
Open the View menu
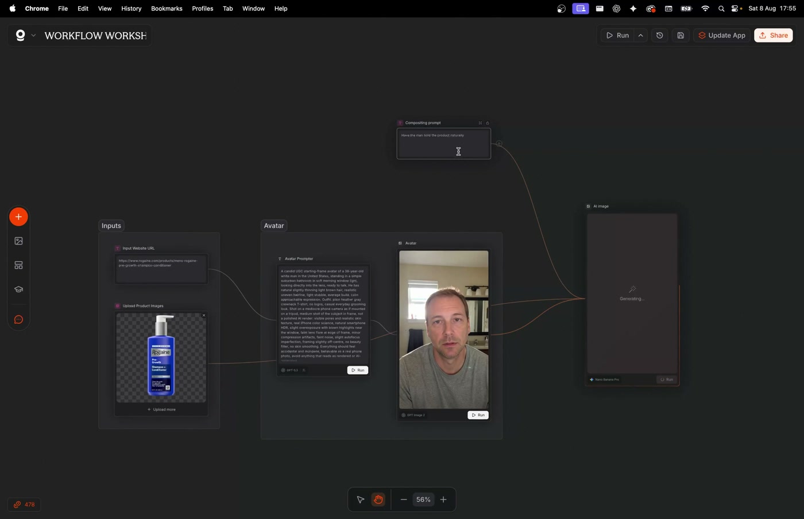pos(105,9)
